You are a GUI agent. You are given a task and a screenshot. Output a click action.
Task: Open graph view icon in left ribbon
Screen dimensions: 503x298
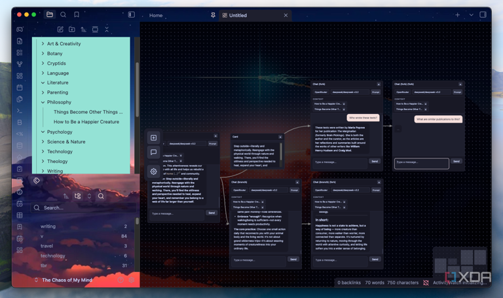pos(20,64)
